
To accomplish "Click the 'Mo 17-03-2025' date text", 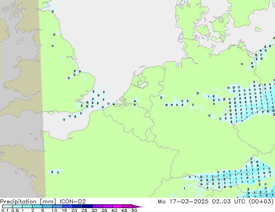I will (183, 201).
